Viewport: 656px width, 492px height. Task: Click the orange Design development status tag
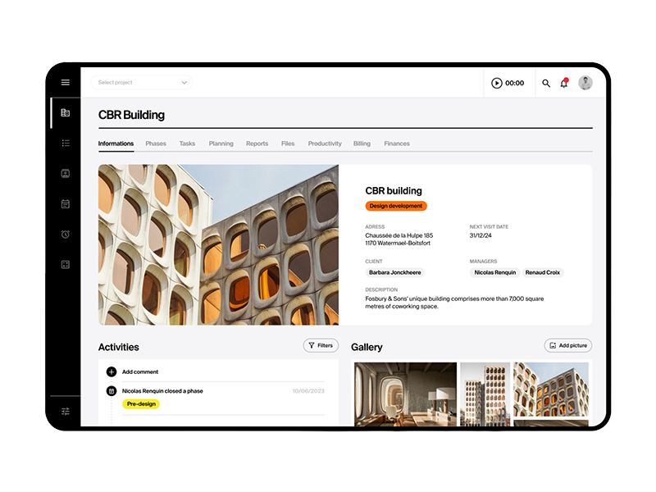pyautogui.click(x=396, y=206)
